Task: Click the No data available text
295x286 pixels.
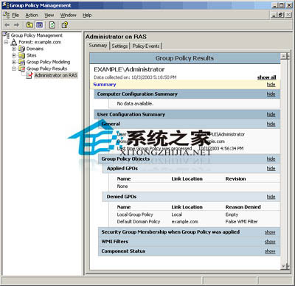Action: click(135, 104)
